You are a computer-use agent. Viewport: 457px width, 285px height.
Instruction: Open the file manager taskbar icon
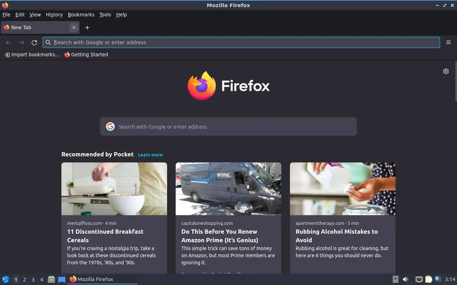click(51, 279)
